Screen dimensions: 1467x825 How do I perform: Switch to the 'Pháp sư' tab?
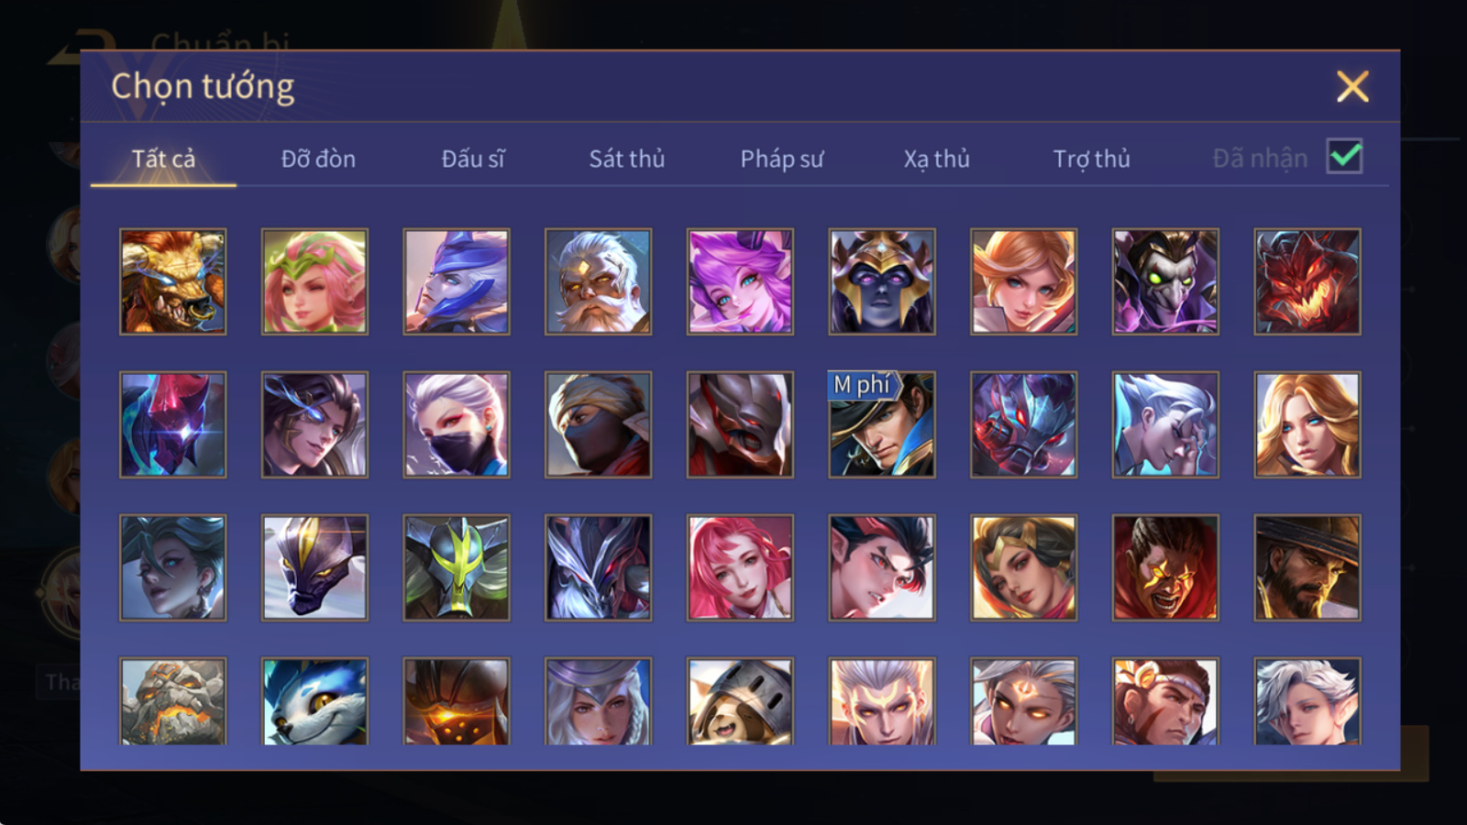pyautogui.click(x=781, y=159)
